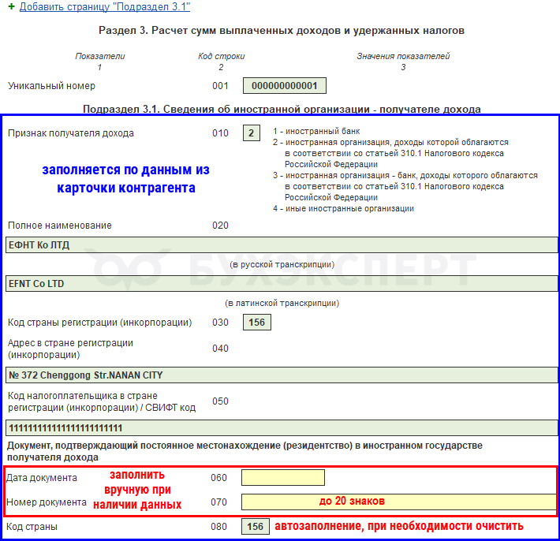Click the column header Показатели

tap(99, 56)
